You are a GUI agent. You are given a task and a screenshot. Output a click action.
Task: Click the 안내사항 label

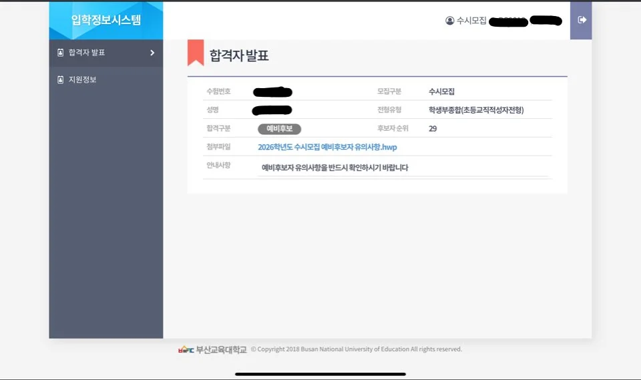tap(218, 165)
